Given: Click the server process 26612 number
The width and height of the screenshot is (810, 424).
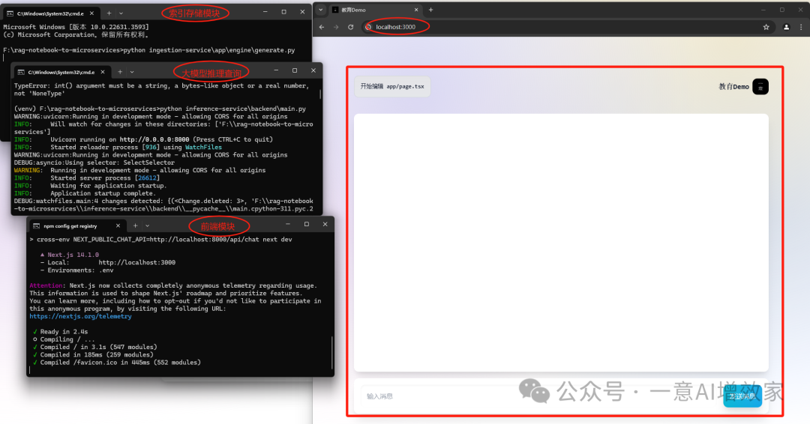Looking at the screenshot, I should pyautogui.click(x=147, y=178).
